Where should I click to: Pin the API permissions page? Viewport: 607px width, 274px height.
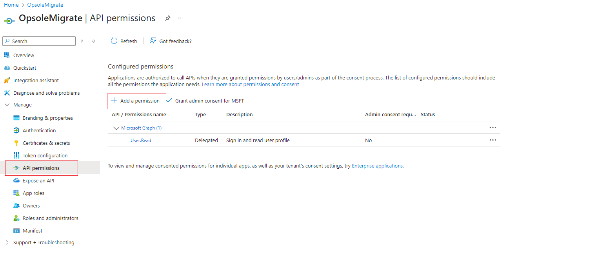pyautogui.click(x=168, y=18)
